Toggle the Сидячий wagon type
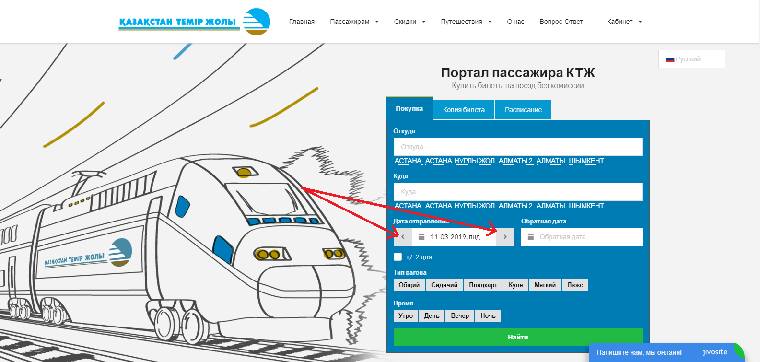The height and width of the screenshot is (362, 760). 444,285
